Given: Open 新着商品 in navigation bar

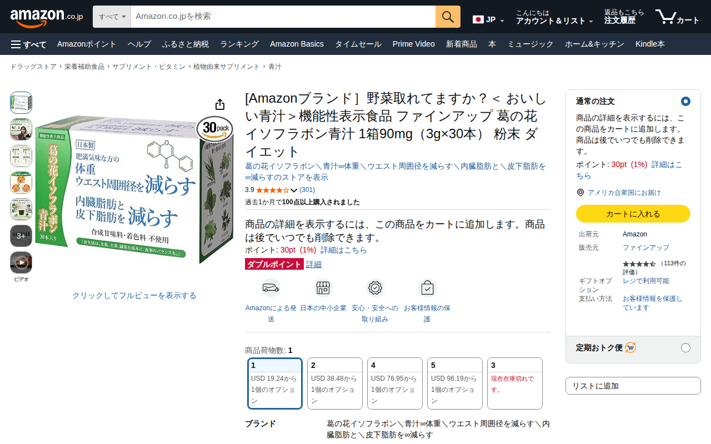Looking at the screenshot, I should [x=462, y=44].
